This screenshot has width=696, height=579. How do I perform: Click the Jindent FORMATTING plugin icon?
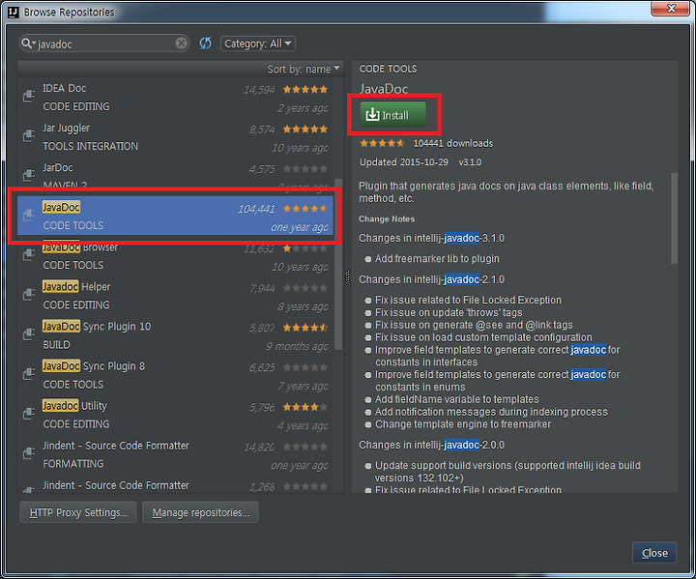tap(28, 453)
